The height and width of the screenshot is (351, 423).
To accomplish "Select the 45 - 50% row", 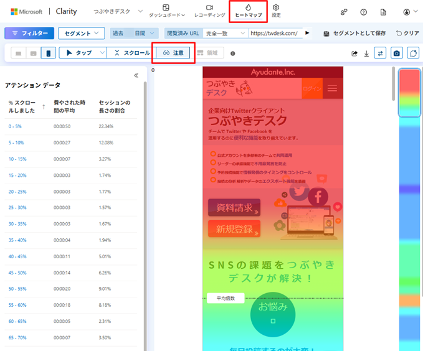I will click(70, 273).
